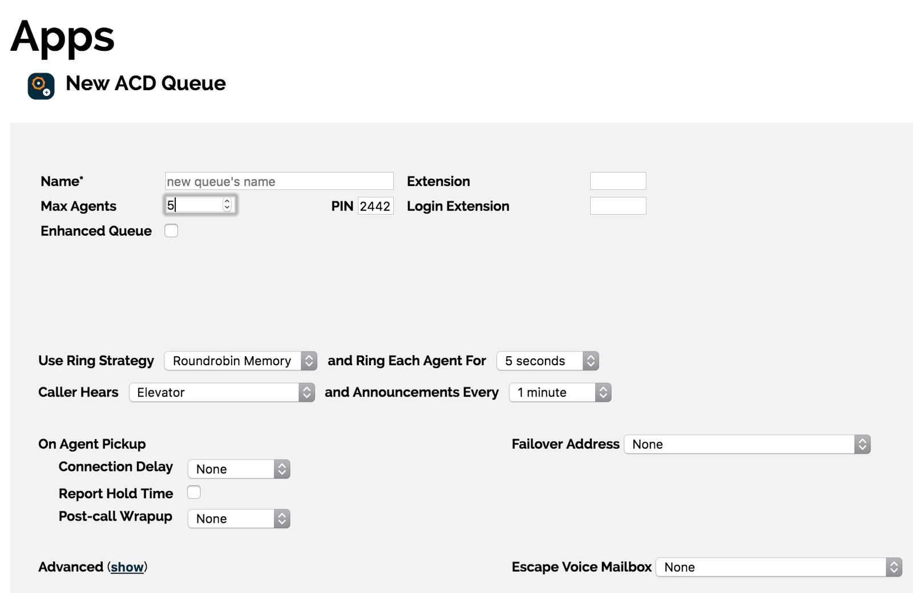This screenshot has height=593, width=913.
Task: Decrement Max Agents with the down arrow
Action: tap(227, 209)
